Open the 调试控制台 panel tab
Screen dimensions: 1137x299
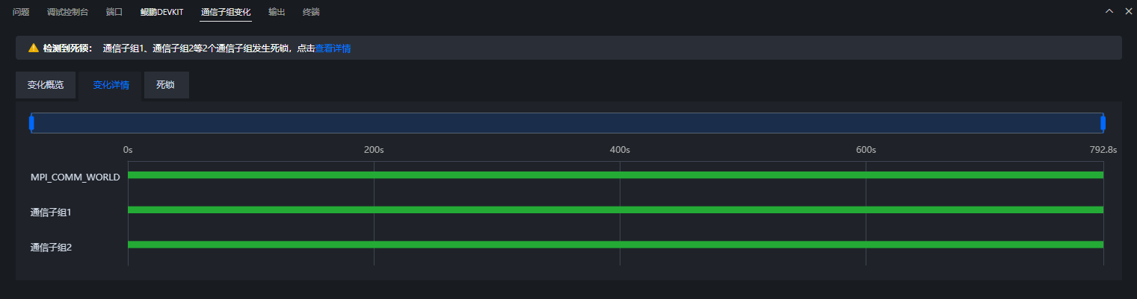[x=67, y=12]
